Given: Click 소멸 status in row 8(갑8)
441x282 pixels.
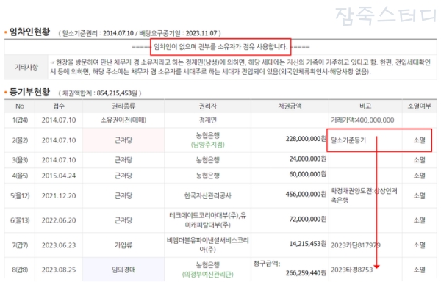Looking at the screenshot, I should [419, 270].
